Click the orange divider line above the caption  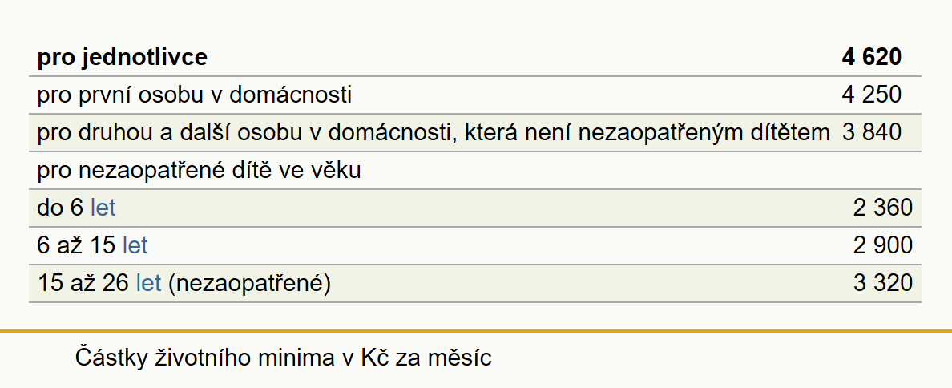[476, 331]
